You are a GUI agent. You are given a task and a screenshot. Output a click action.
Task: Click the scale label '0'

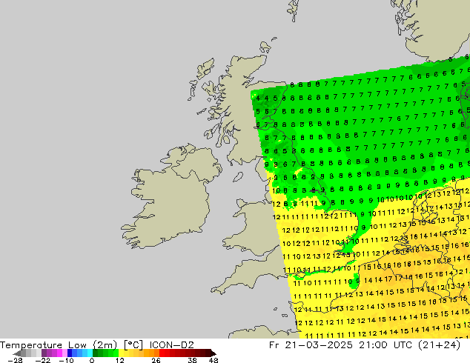coord(92,360)
